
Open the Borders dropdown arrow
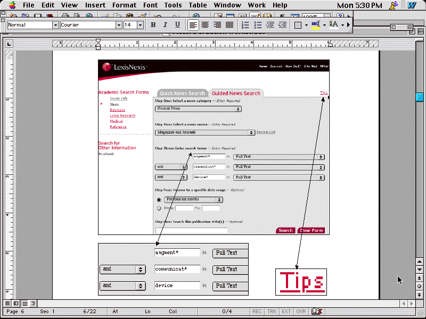307,25
